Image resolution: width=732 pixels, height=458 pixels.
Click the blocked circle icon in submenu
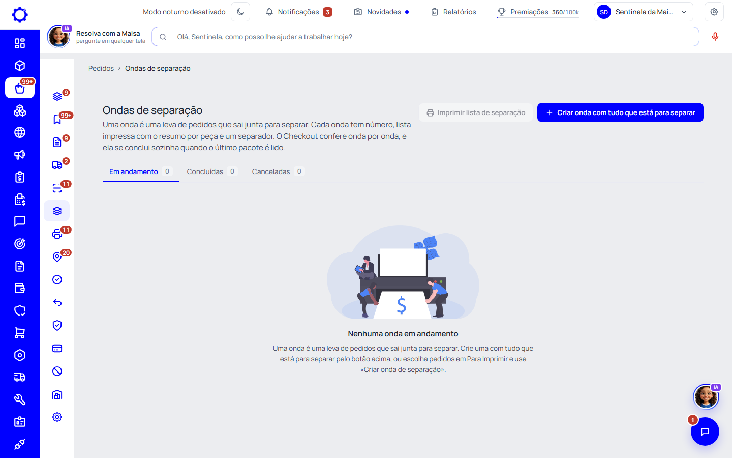[x=57, y=371]
